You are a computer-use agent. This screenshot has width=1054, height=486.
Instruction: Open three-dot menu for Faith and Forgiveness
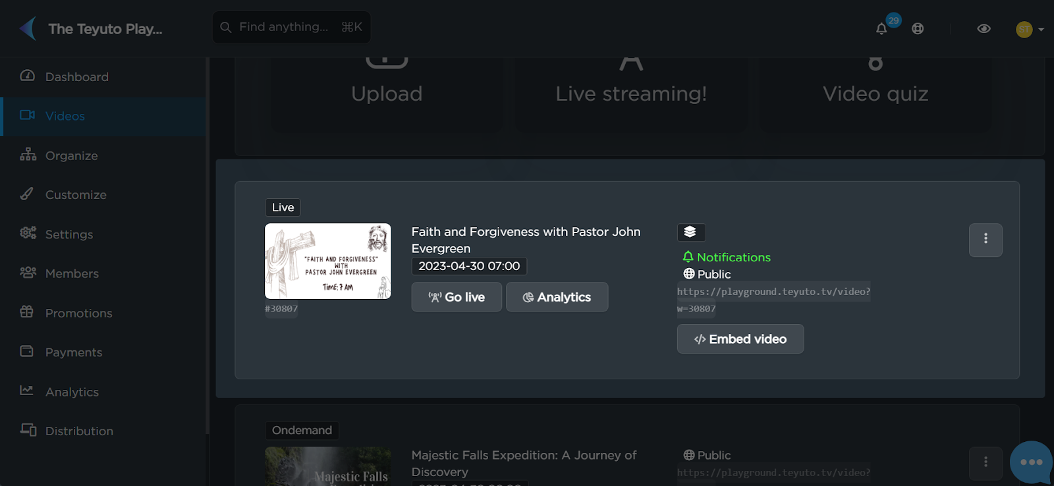click(x=985, y=239)
